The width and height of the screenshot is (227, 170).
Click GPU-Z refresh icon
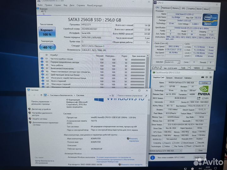(207, 77)
